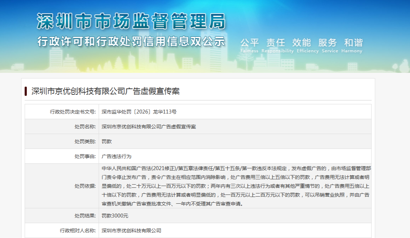Image resolution: width=410 pixels, height=238 pixels.
Task: Click the 处罚名称 label
Action: (x=85, y=127)
